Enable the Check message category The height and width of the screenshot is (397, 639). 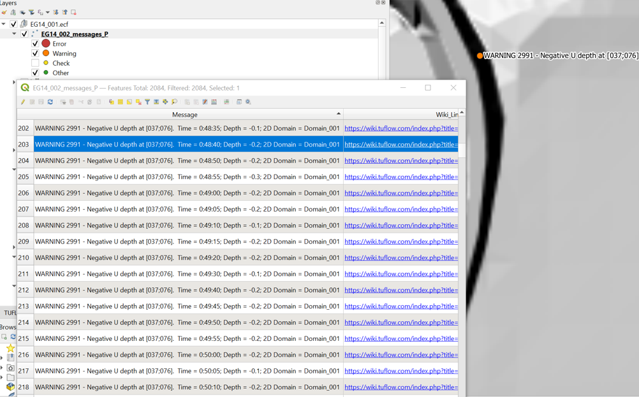[x=36, y=63]
